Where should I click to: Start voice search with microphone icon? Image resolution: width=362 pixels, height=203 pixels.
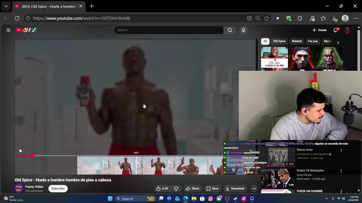(x=244, y=30)
